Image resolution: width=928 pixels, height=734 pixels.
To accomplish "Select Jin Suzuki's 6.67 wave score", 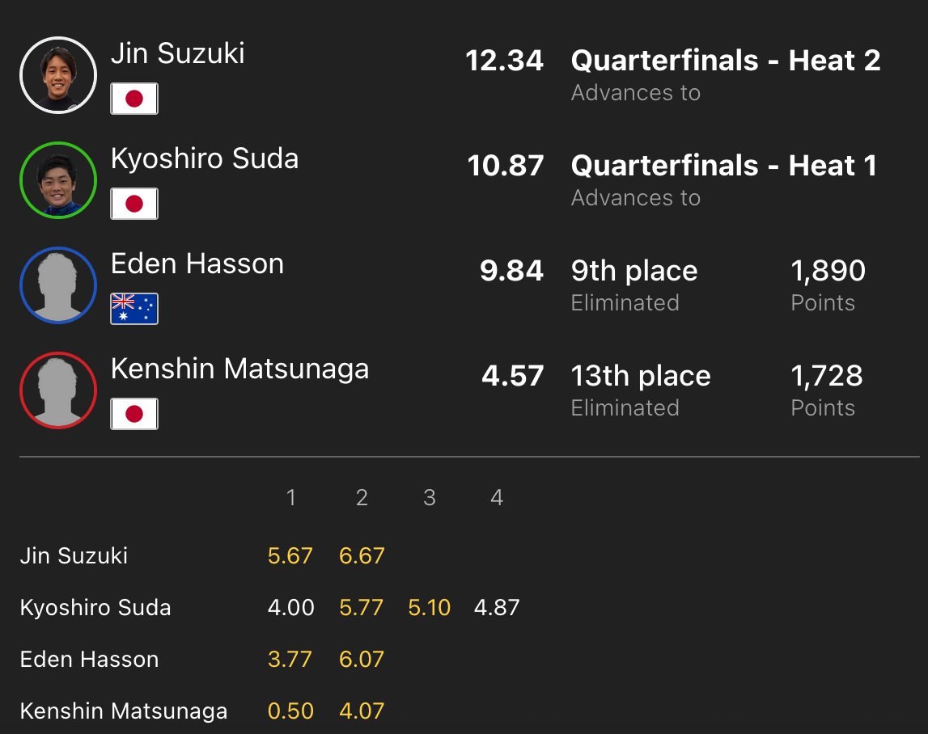I will click(x=362, y=556).
